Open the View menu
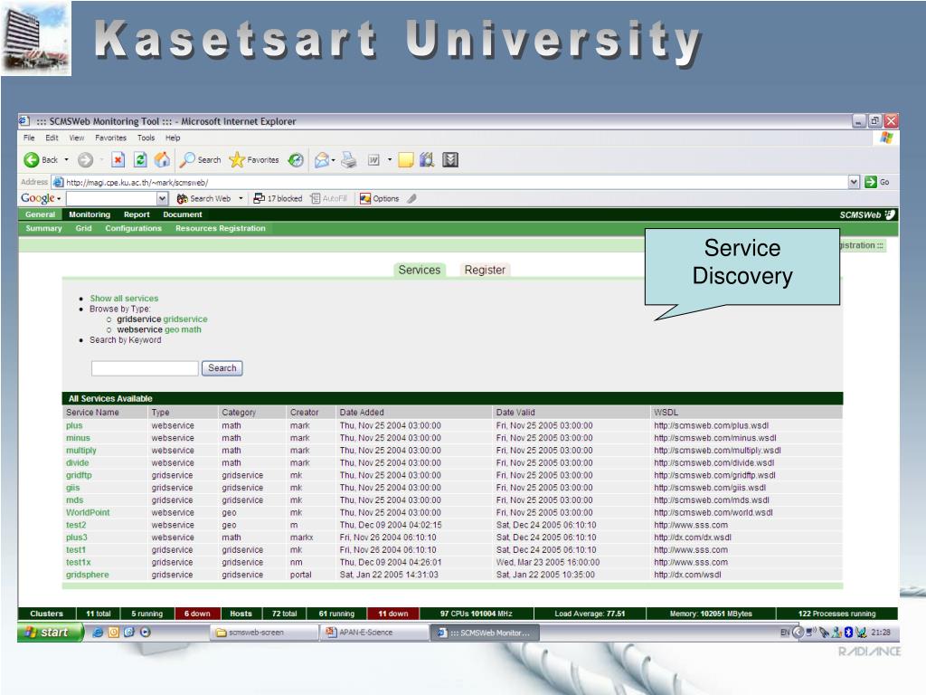This screenshot has height=695, width=926. point(77,138)
